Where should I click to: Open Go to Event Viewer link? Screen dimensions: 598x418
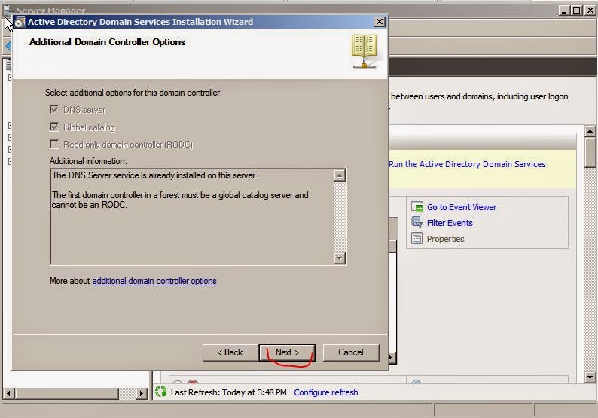point(462,207)
